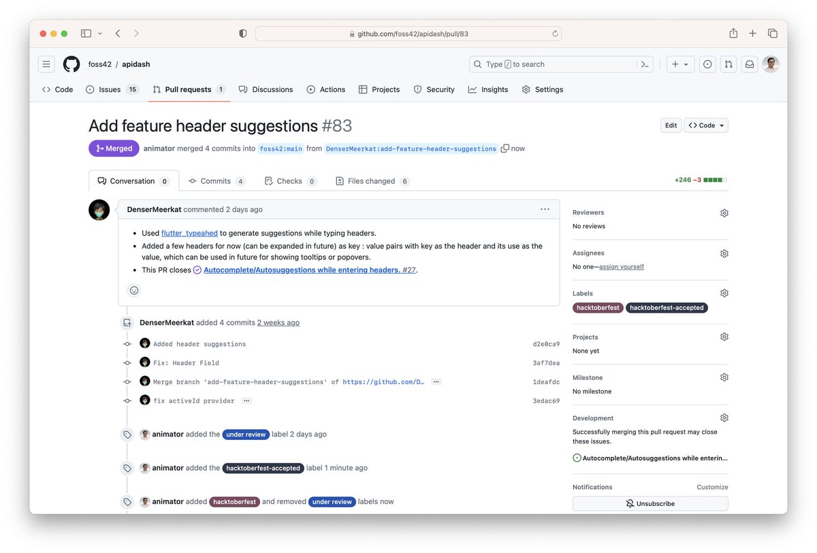Viewport: 817px width, 553px height.
Task: Open the command palette icon
Action: [x=644, y=64]
